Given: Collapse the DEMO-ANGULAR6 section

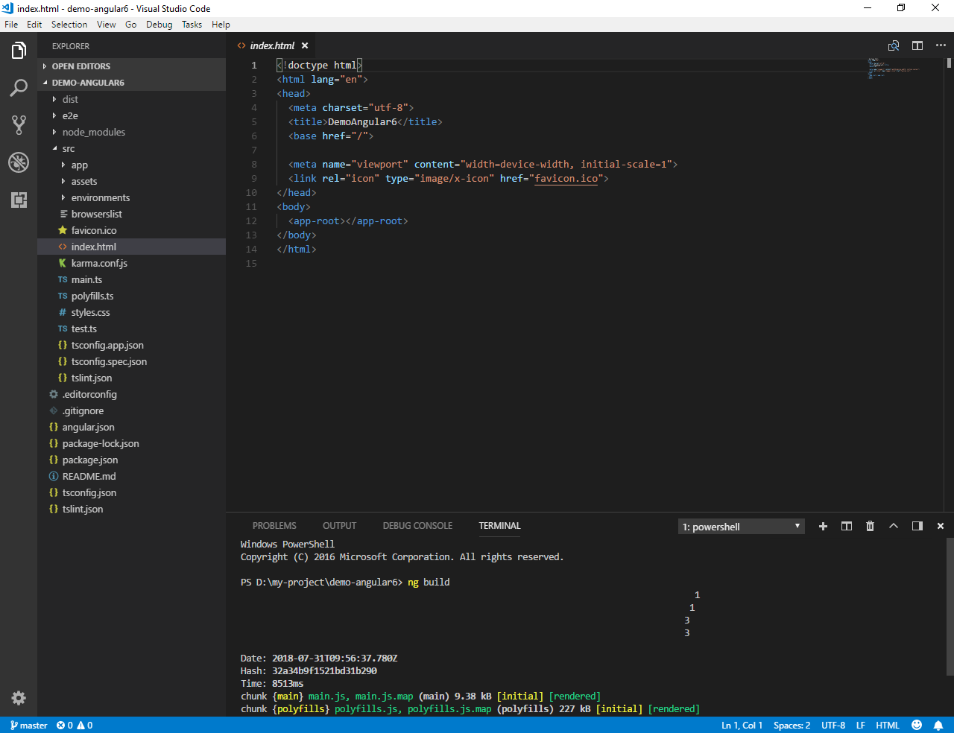Looking at the screenshot, I should click(131, 83).
